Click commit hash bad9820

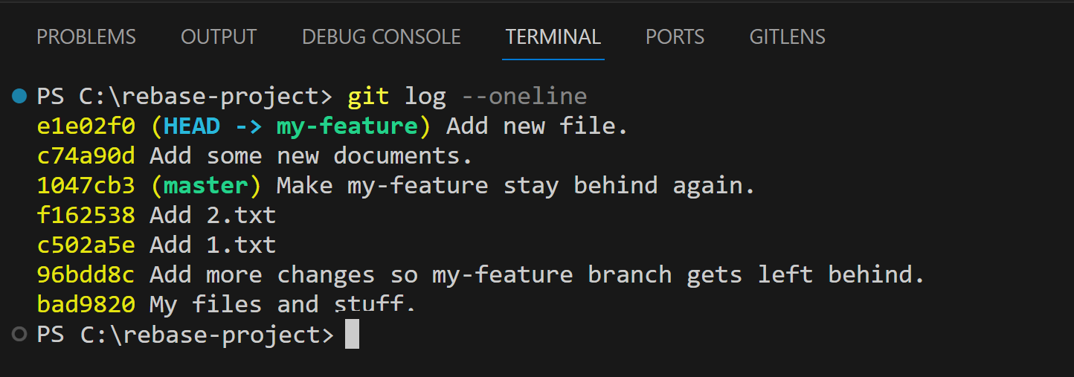(86, 305)
